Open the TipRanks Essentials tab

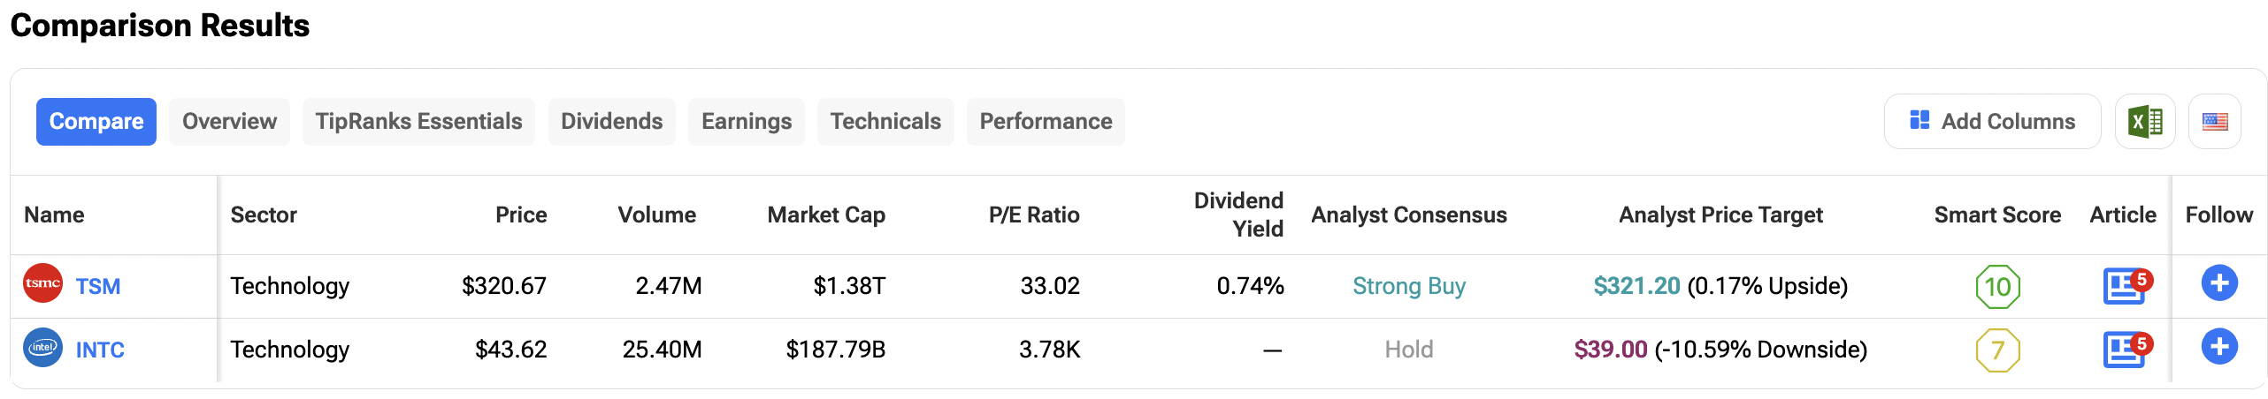point(418,122)
